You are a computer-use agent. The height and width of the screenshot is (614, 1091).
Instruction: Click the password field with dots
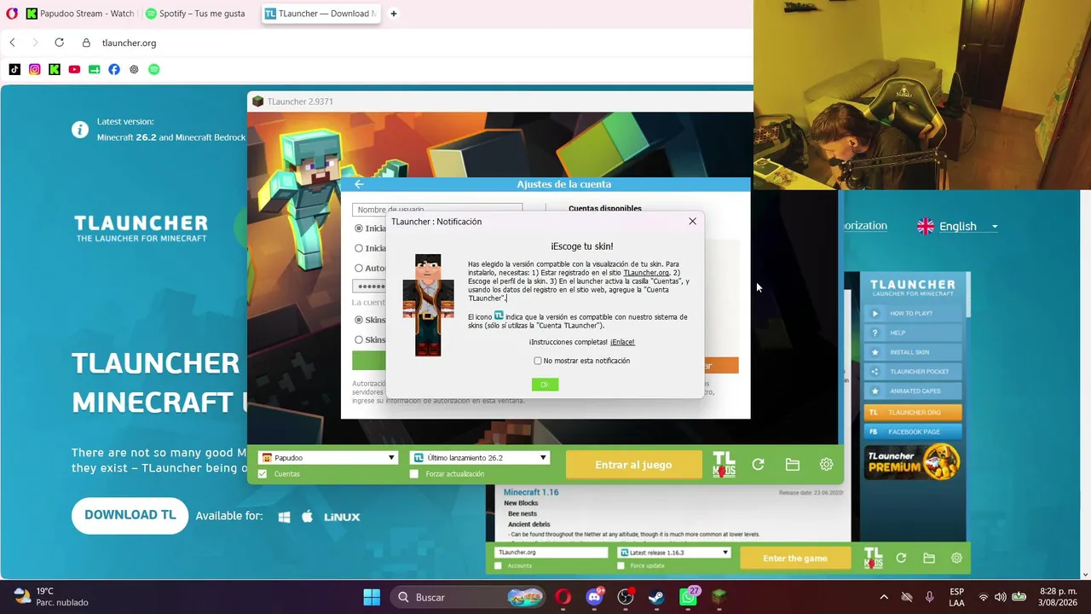[x=371, y=287]
